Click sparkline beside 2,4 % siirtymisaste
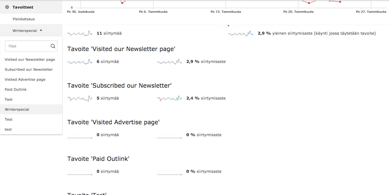 [x=169, y=98]
